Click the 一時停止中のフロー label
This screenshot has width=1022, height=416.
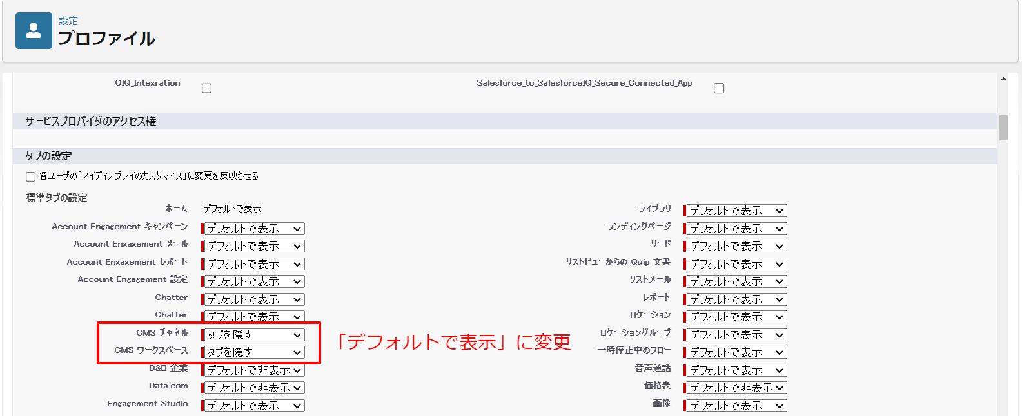point(634,350)
